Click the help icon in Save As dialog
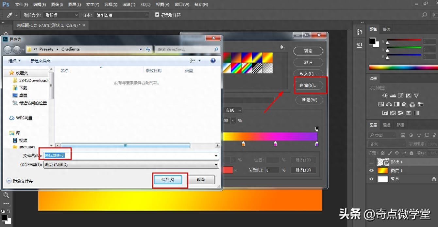The image size is (438, 227). pos(213,61)
